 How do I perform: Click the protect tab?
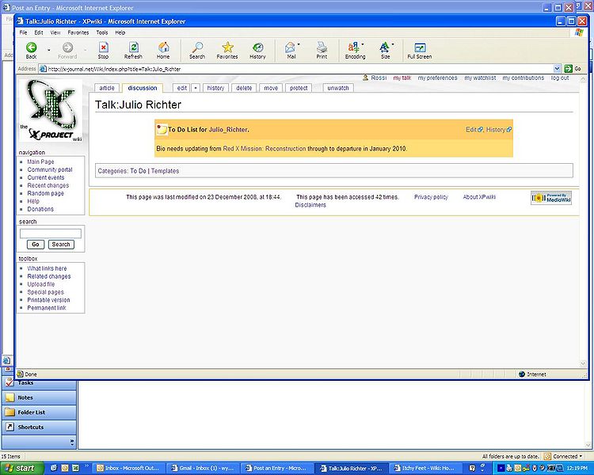[x=299, y=88]
